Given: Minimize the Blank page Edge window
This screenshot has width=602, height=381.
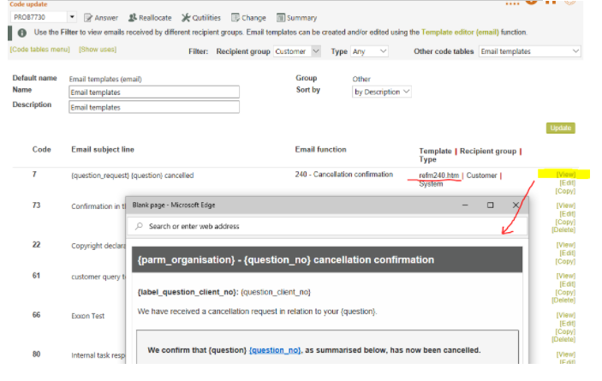Looking at the screenshot, I should [465, 205].
